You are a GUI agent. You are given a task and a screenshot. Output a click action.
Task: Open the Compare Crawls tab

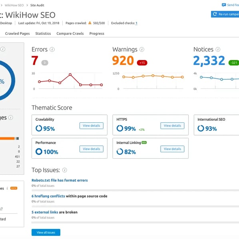click(70, 34)
